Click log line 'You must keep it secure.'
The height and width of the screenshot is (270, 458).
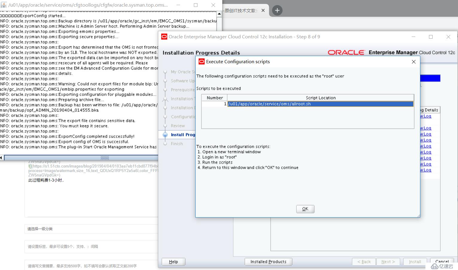click(x=84, y=126)
